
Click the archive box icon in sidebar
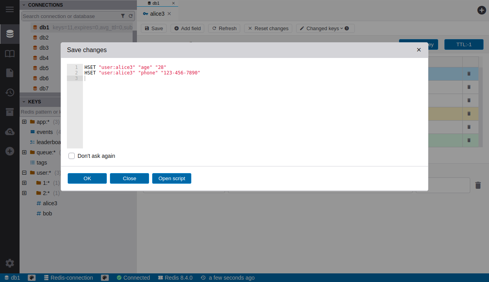coord(10,112)
